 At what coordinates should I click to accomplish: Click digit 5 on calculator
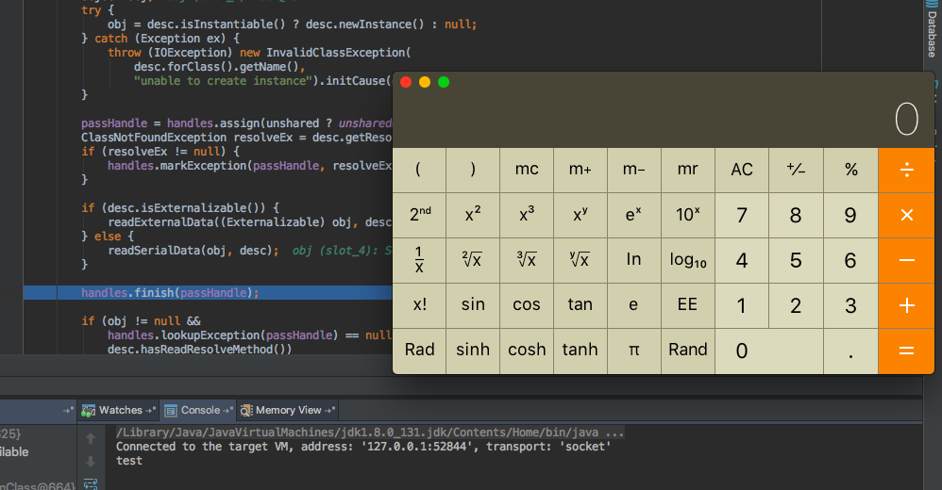pos(796,260)
